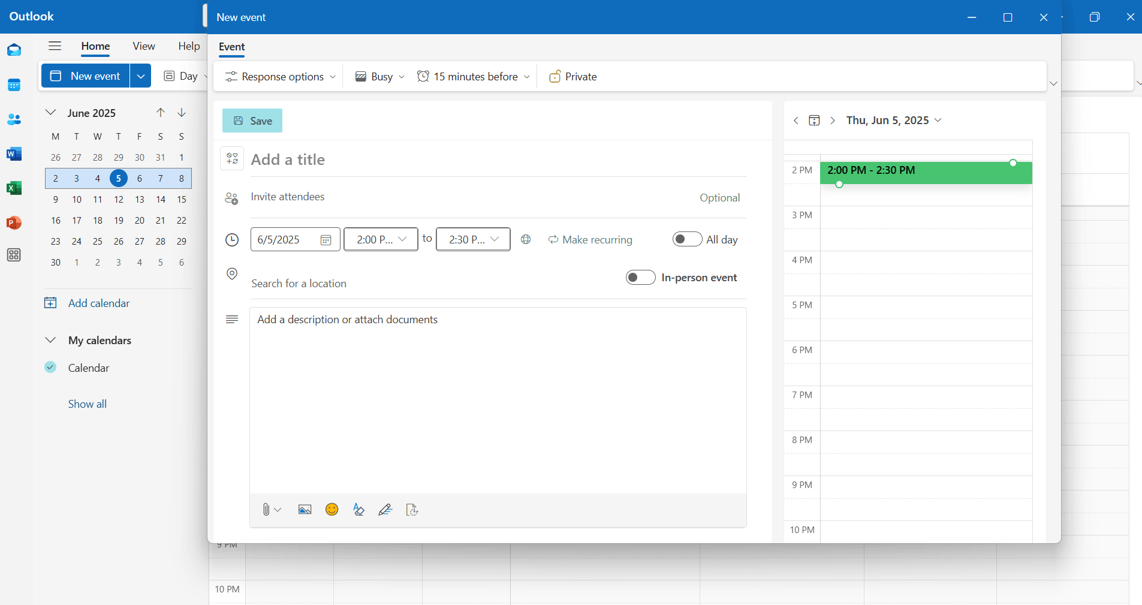The width and height of the screenshot is (1142, 605).
Task: Open PowerPoint from the left sidebar
Action: coord(13,222)
